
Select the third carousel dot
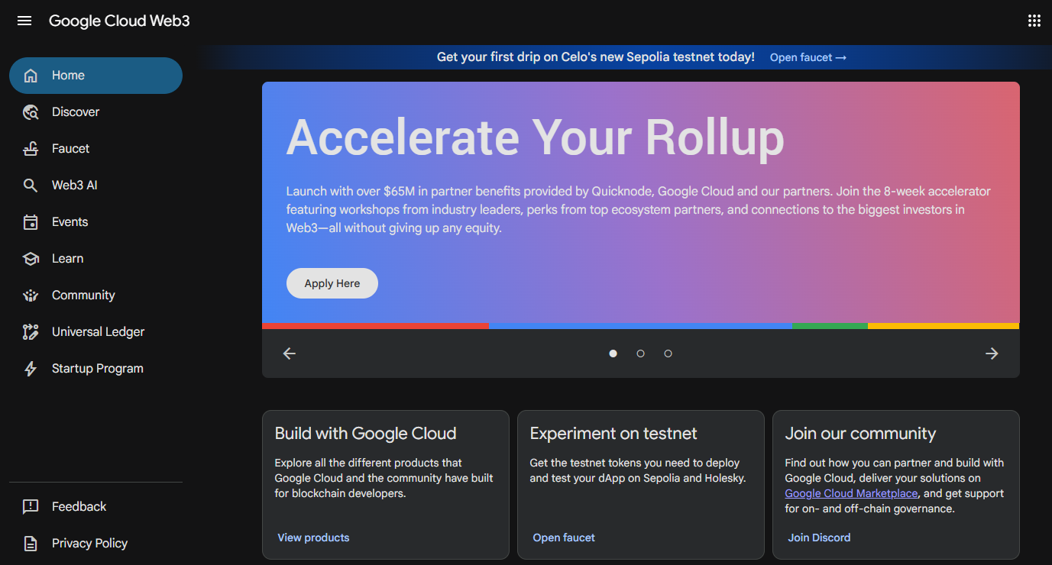click(x=668, y=354)
